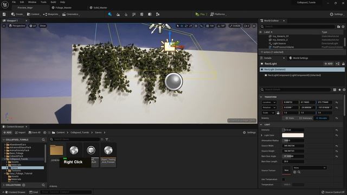Open the Scale type dropdown

click(x=268, y=113)
